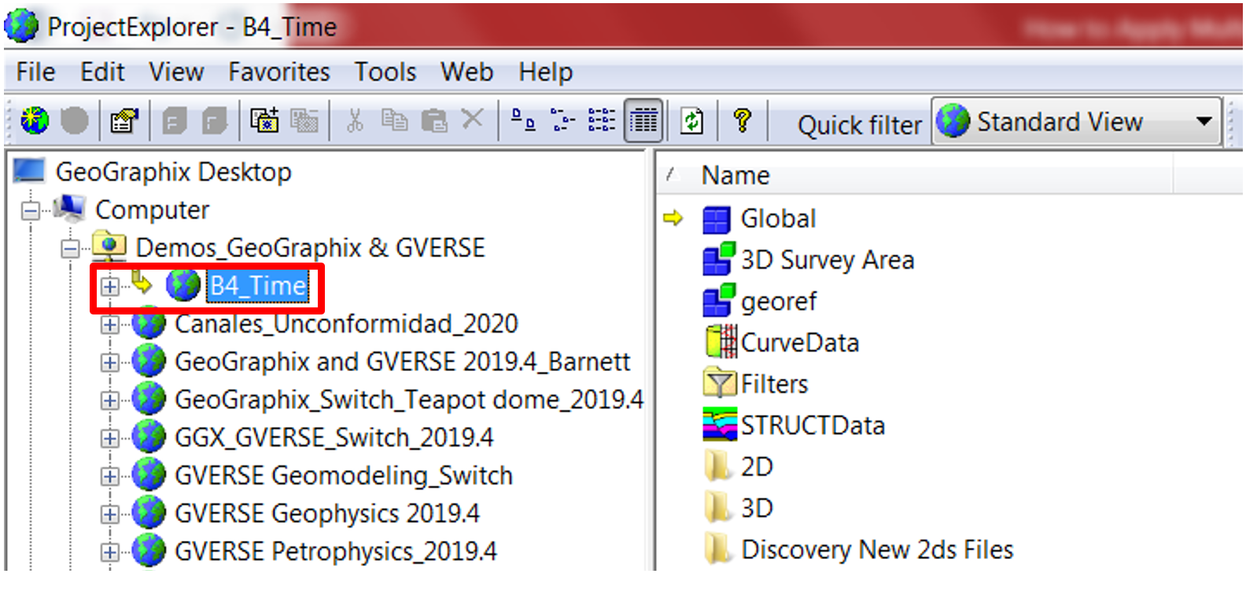
Task: Click the first greyed square toolbar icon
Action: point(175,120)
